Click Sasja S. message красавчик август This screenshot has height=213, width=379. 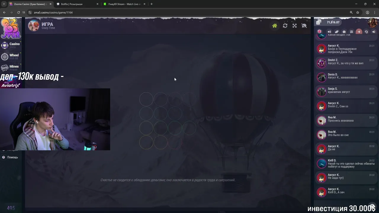coord(346,92)
